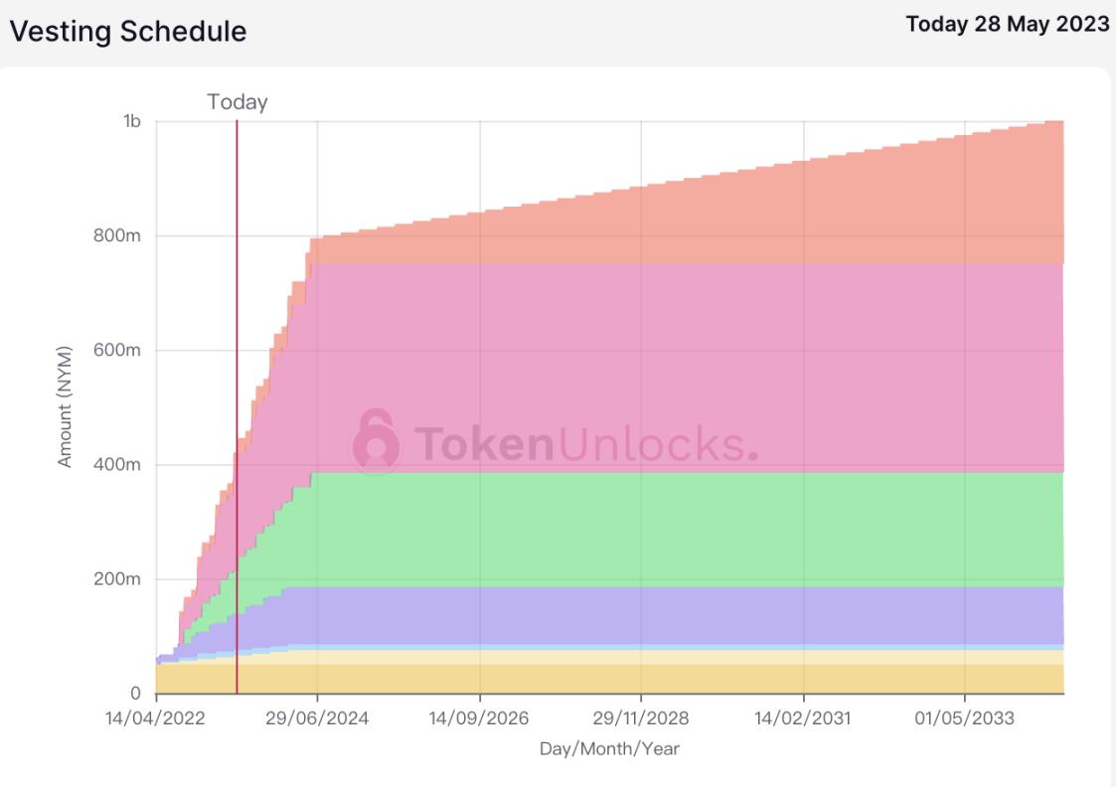Select the "Today" label above the chart

point(238,101)
